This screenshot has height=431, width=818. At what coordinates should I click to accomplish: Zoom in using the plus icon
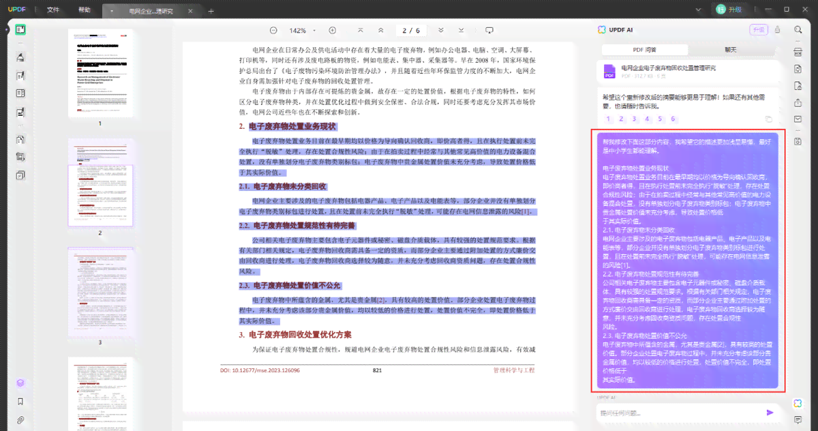pyautogui.click(x=333, y=31)
